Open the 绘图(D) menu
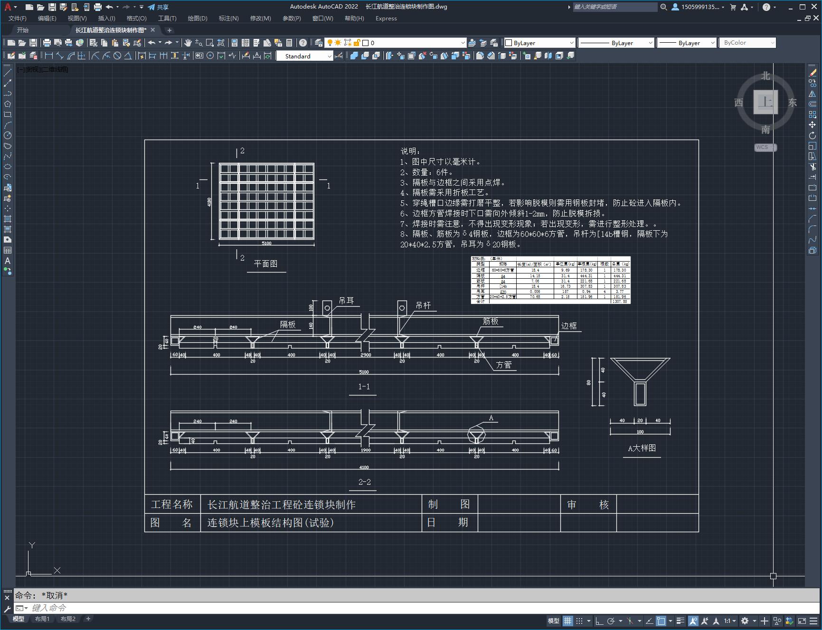822x630 pixels. [x=198, y=18]
